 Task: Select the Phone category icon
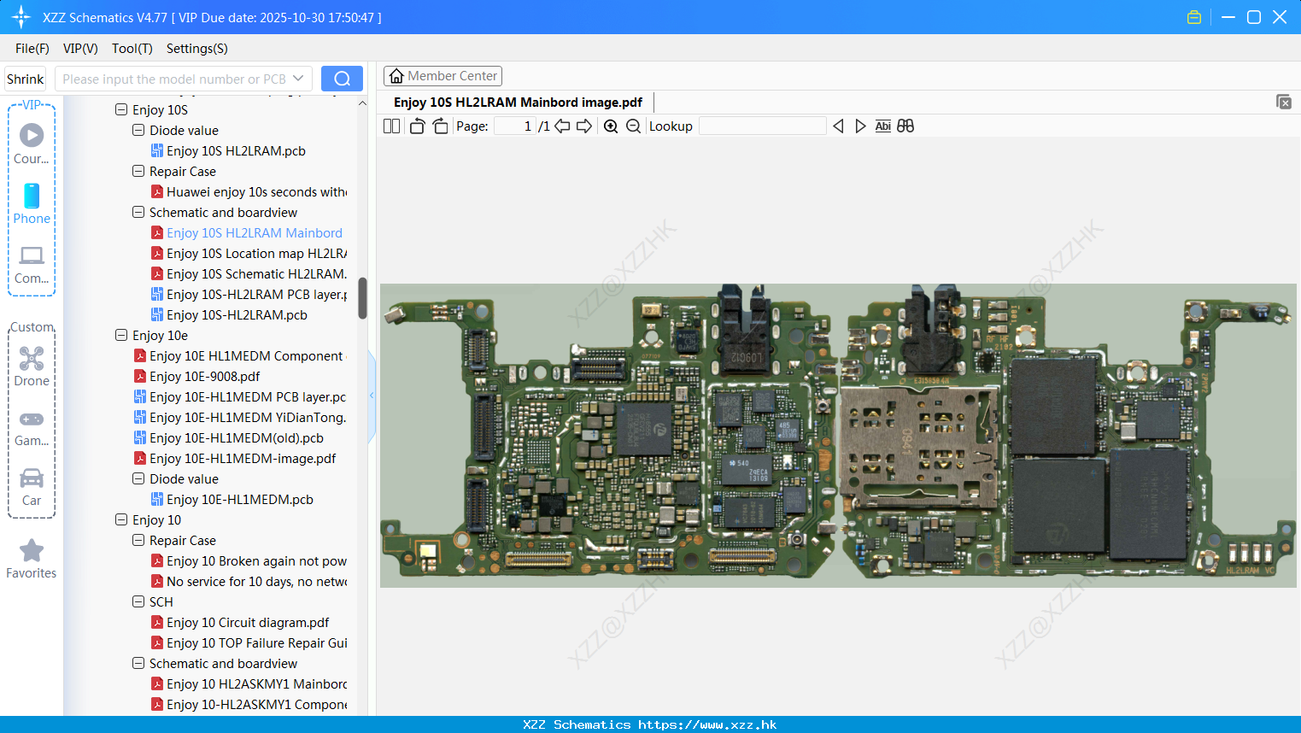coord(32,204)
